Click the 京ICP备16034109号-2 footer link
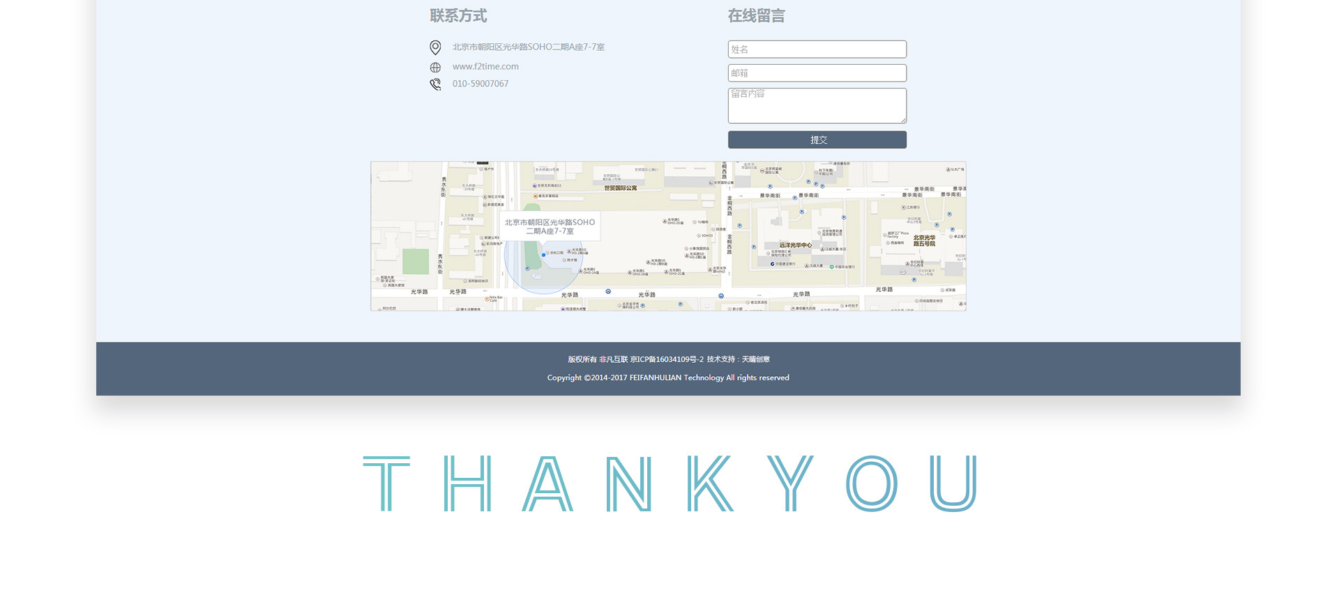1339x590 pixels. coord(667,359)
